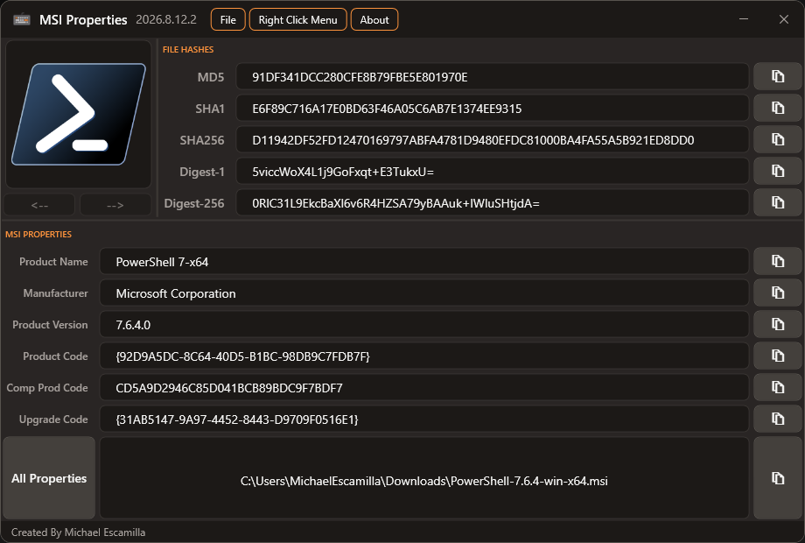This screenshot has height=543, width=805.
Task: Click the 7.6.4.0 product version field
Action: click(x=424, y=325)
